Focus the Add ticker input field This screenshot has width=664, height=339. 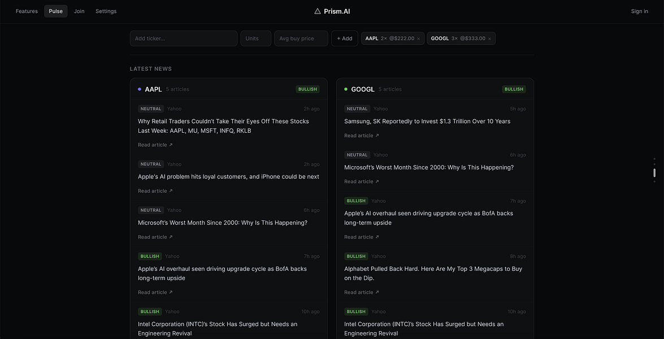coord(184,38)
